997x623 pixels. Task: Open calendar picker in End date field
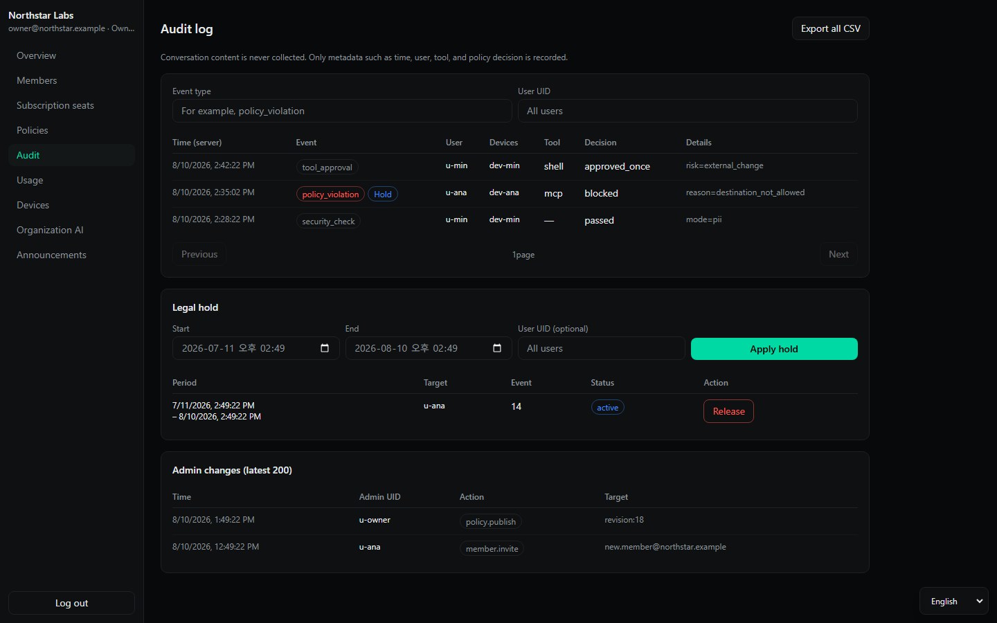pos(497,348)
